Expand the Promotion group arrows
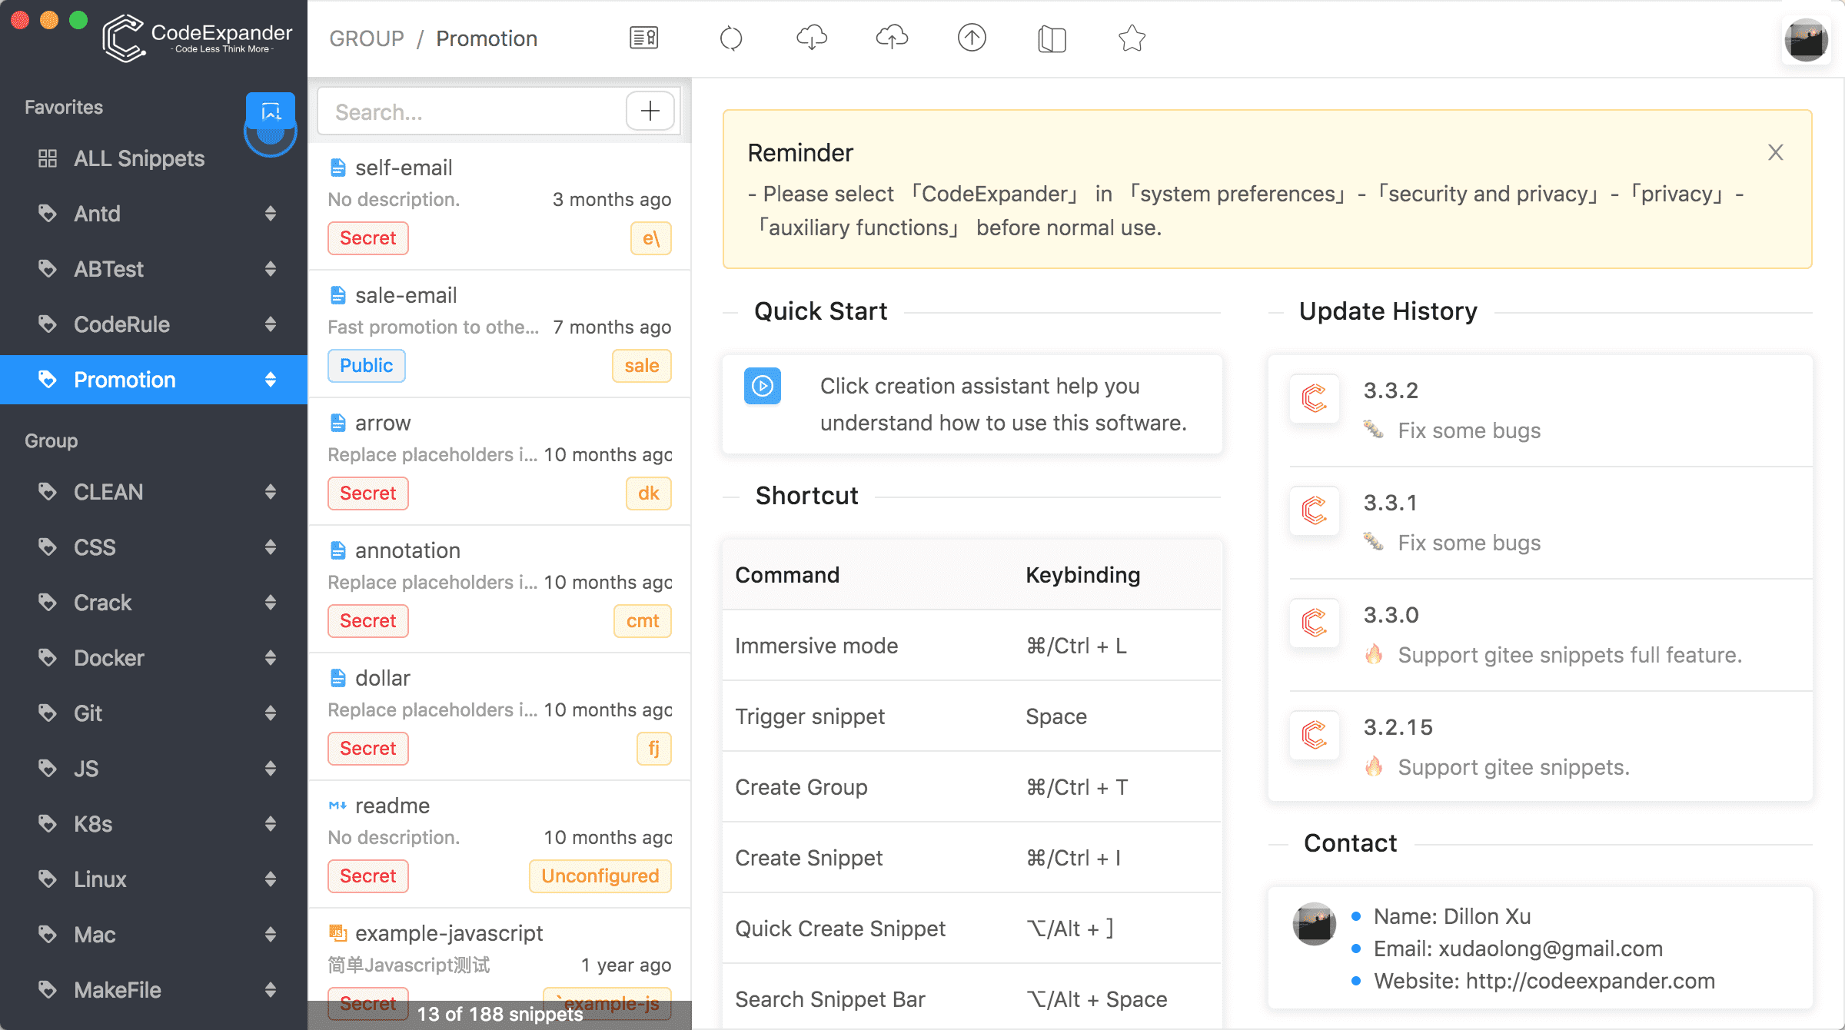 click(271, 380)
